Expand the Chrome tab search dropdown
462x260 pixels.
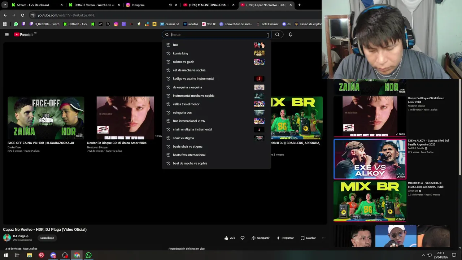(x=5, y=5)
